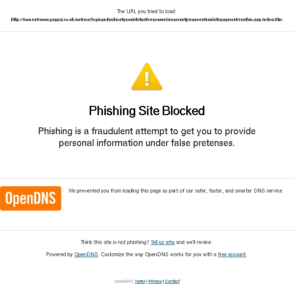Open the 'Tell us why' link
The image size is (294, 293).
click(x=163, y=242)
